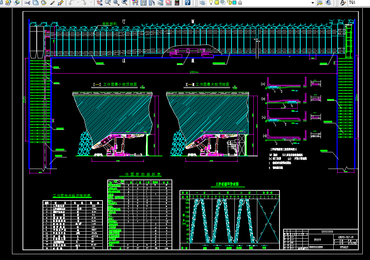The width and height of the screenshot is (370, 260).
Task: Open Sheet Set Manager icon
Action: coord(160,3)
